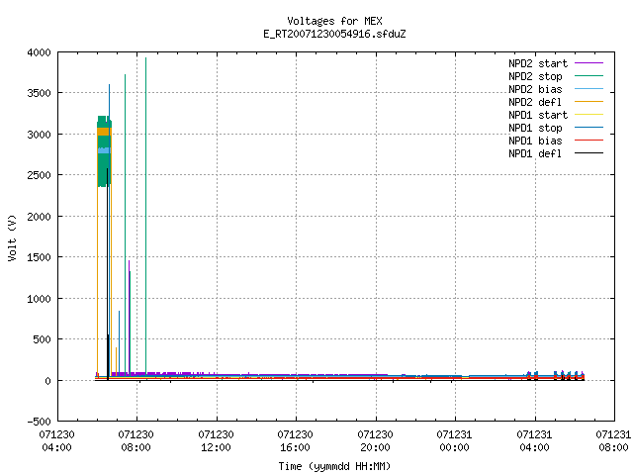Click the light blue band inside the green block

104,150
